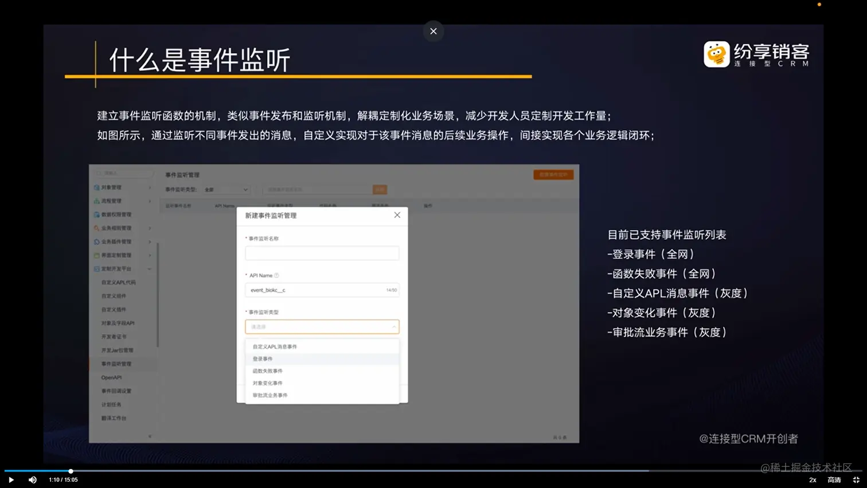Viewport: 867px width, 488px height.
Task: Select 自定义APL消息事件 option
Action: pyautogui.click(x=322, y=346)
